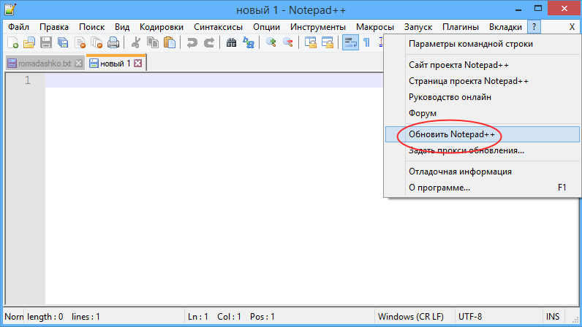
Task: Maximize the Notepad++ window
Action: [538, 8]
